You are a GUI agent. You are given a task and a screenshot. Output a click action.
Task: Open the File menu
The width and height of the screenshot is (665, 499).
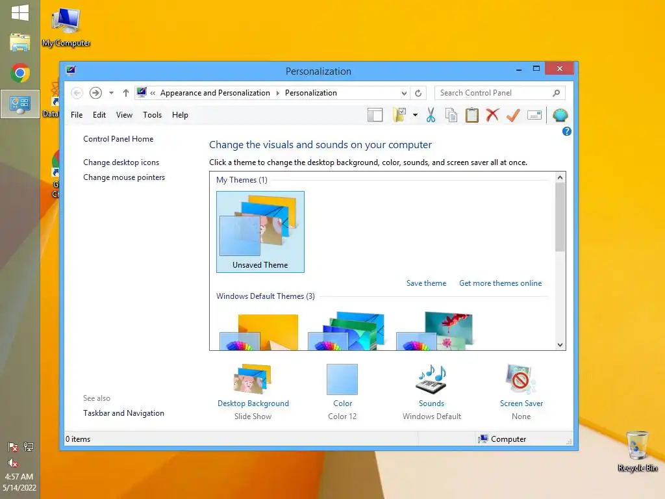[77, 115]
